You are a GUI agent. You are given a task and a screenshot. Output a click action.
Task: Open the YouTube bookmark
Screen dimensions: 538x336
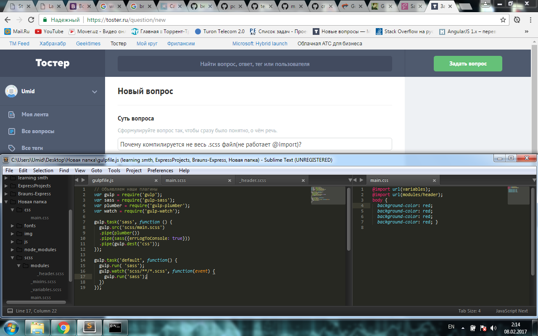pos(49,31)
